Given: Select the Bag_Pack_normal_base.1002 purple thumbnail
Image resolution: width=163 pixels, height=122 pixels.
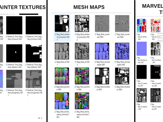Looking at the screenshot, I should pyautogui.click(x=122, y=51).
